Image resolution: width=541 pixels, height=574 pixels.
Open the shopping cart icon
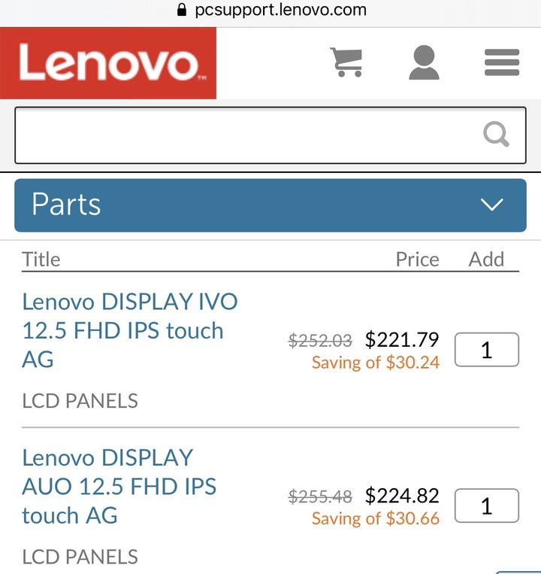pos(346,62)
